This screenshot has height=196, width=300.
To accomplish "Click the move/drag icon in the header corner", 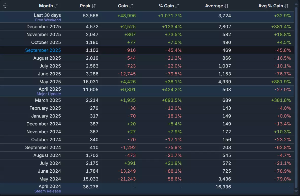I will click(x=5, y=6).
